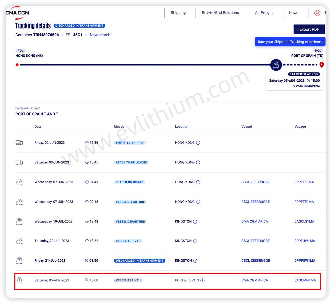Open the News menu
The height and width of the screenshot is (304, 332).
[x=293, y=13]
